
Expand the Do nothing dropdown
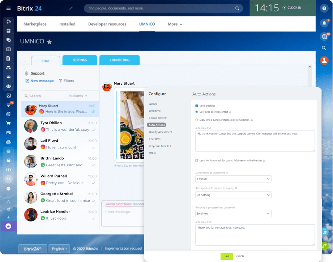(x=233, y=195)
